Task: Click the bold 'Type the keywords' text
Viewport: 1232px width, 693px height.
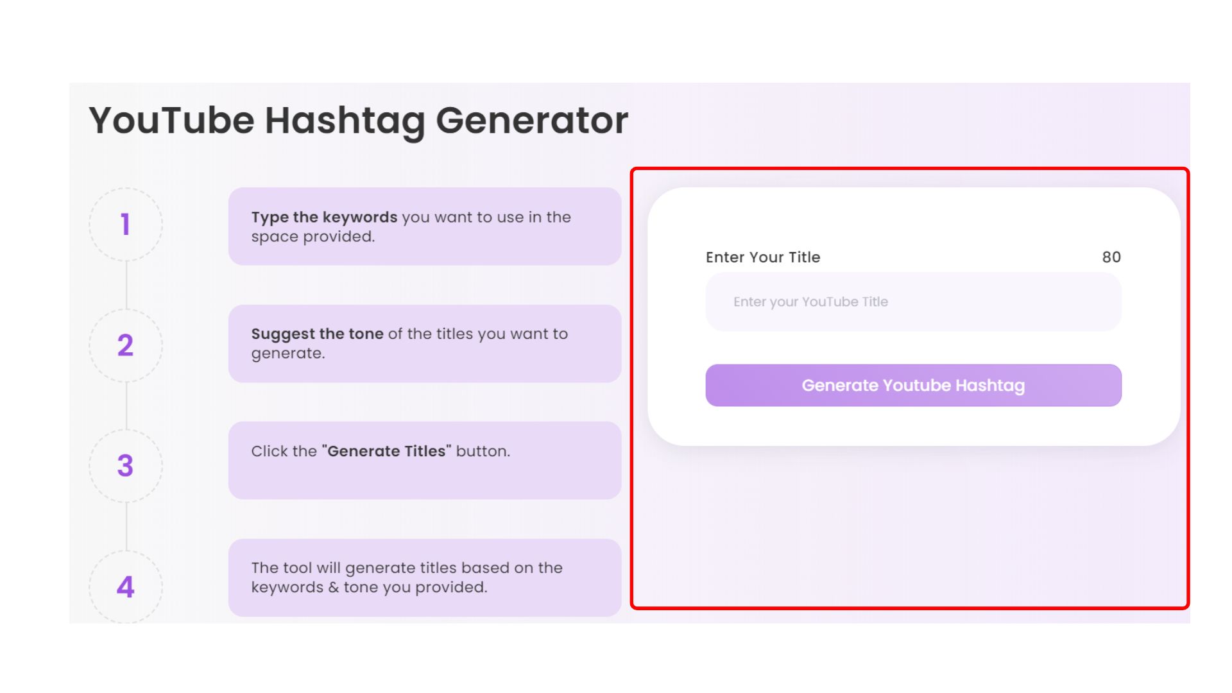Action: [324, 218]
